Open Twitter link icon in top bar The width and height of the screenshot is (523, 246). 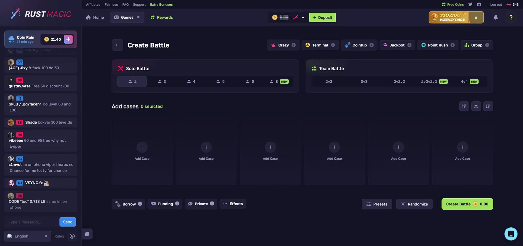[x=470, y=4]
